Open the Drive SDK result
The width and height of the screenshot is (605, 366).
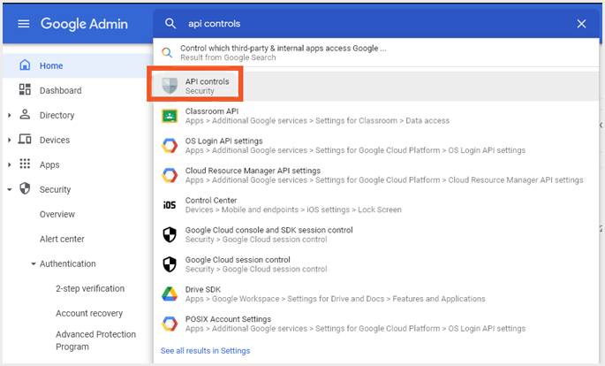coord(376,294)
